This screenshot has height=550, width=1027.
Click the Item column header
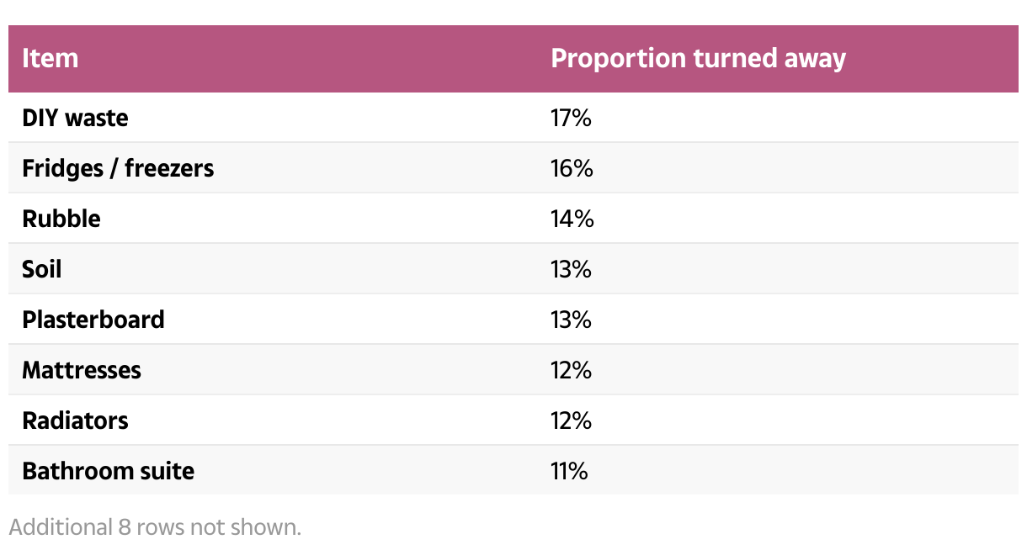coord(51,59)
